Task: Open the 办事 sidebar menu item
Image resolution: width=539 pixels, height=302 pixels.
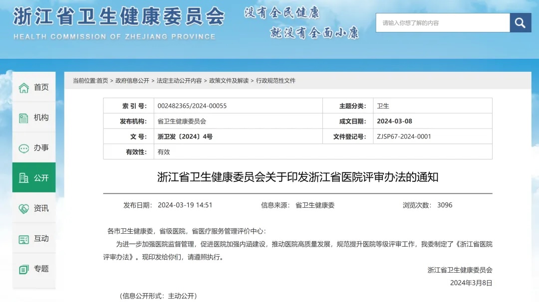Action: 34,148
